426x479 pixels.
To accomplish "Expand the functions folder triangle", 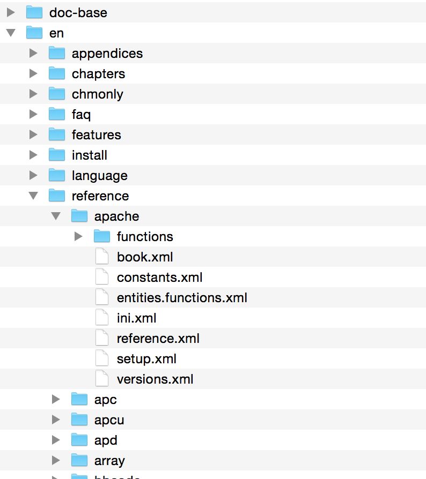I will pyautogui.click(x=78, y=236).
